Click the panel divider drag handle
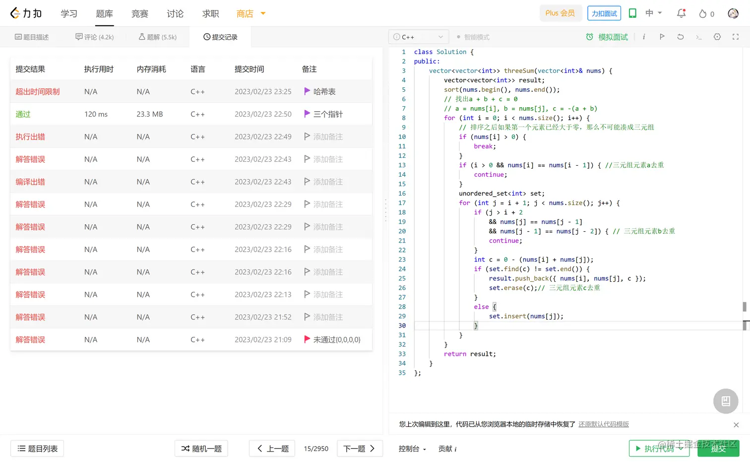 point(385,210)
